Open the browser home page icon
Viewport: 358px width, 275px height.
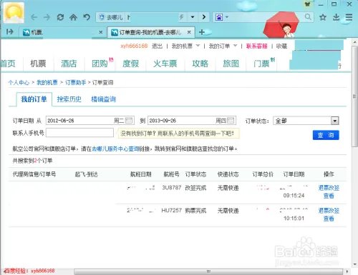[x=73, y=17]
